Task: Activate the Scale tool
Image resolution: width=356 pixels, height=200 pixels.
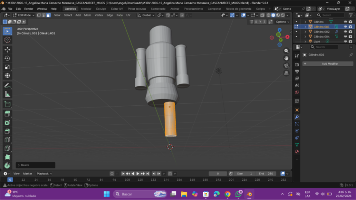Action: coord(7,67)
